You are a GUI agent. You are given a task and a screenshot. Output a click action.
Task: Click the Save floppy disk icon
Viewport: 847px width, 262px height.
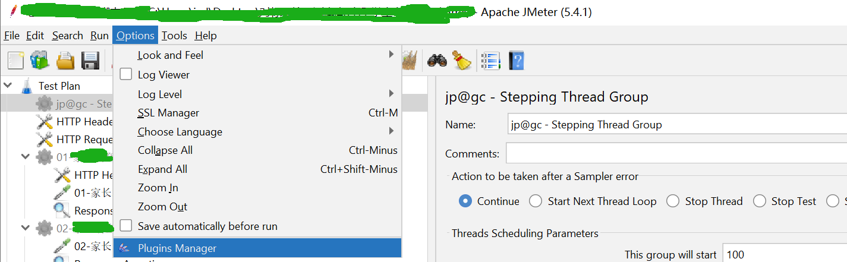(90, 60)
